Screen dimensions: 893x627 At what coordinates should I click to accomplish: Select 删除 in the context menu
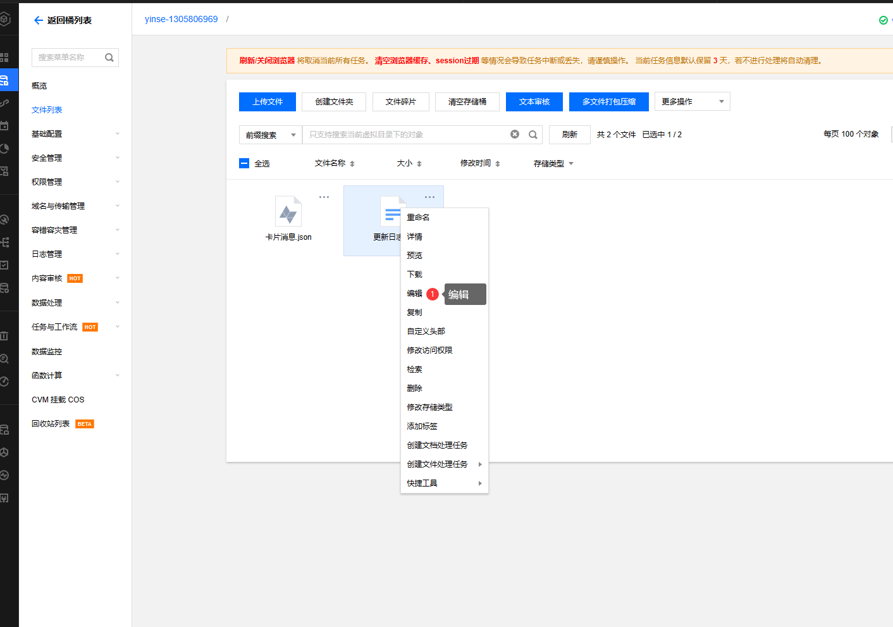[x=415, y=388]
